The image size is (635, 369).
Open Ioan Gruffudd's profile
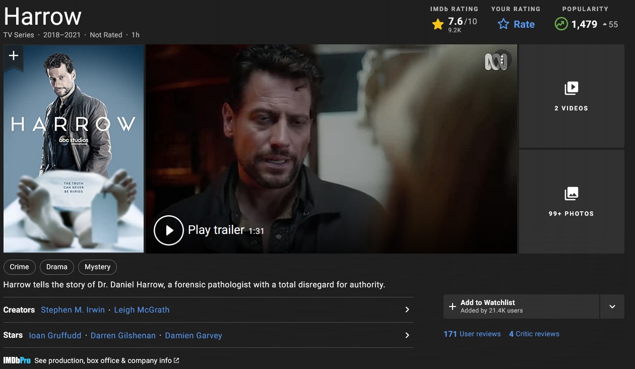click(55, 335)
